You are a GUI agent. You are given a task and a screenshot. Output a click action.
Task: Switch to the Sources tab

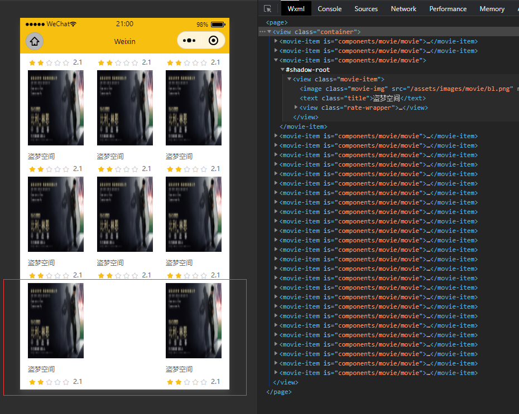click(366, 9)
